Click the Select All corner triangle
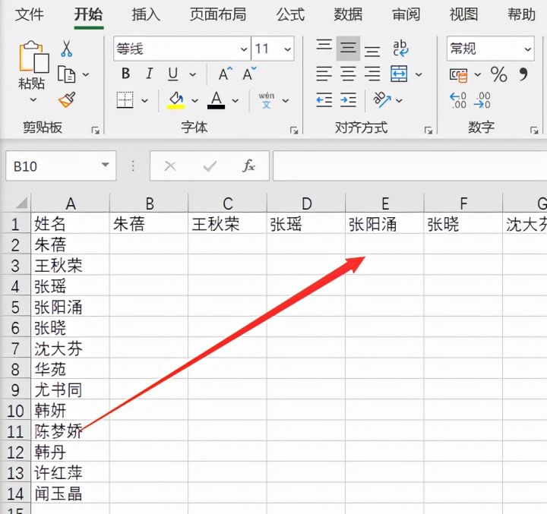Image resolution: width=547 pixels, height=514 pixels. [x=21, y=203]
